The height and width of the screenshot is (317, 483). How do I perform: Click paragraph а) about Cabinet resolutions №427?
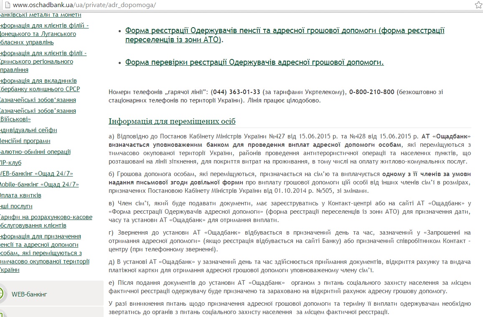tap(290, 149)
